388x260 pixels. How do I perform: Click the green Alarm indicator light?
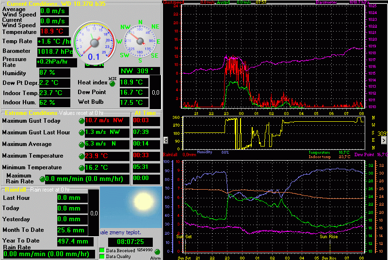[157, 252]
